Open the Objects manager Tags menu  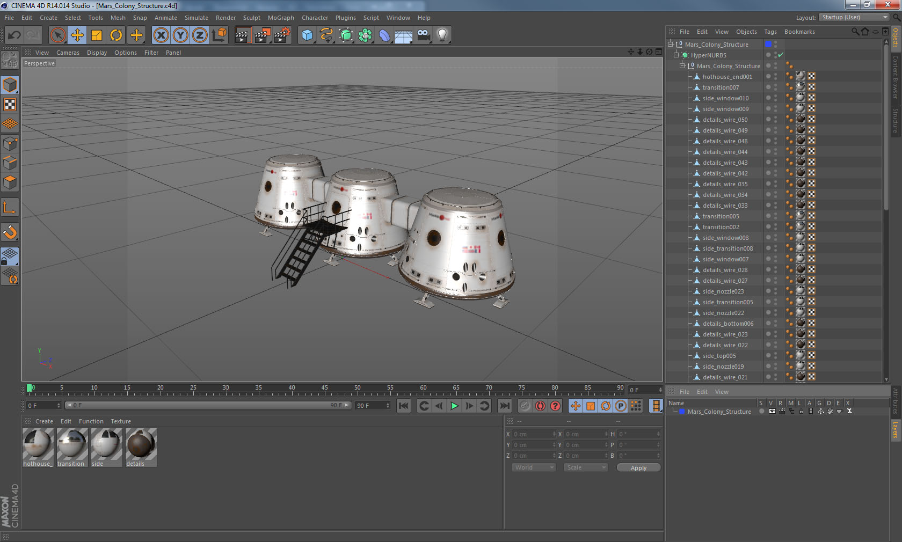pyautogui.click(x=770, y=32)
